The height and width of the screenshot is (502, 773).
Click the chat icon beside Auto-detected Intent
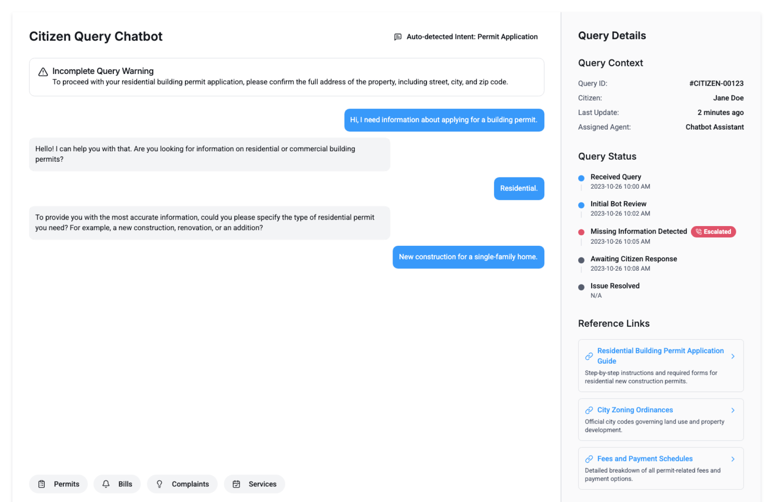point(398,37)
